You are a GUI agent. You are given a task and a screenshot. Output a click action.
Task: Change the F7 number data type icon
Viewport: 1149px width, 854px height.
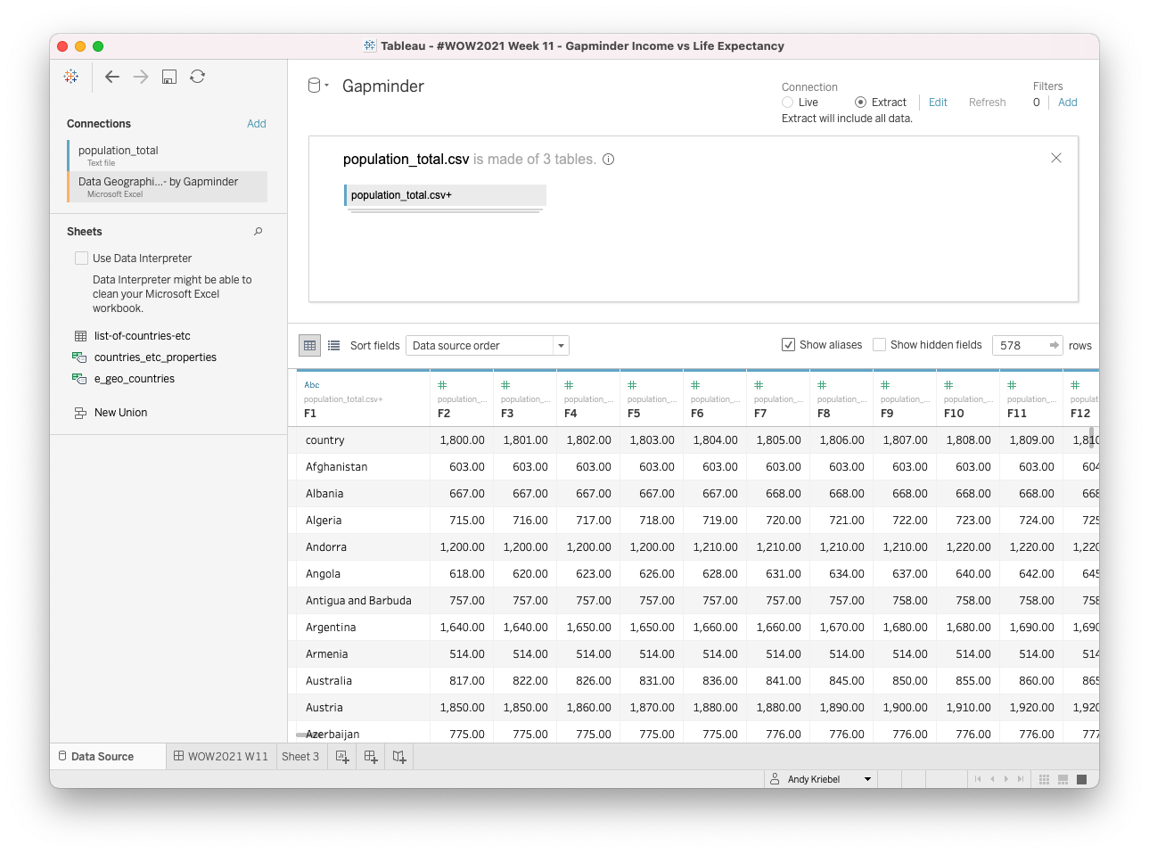tap(759, 385)
